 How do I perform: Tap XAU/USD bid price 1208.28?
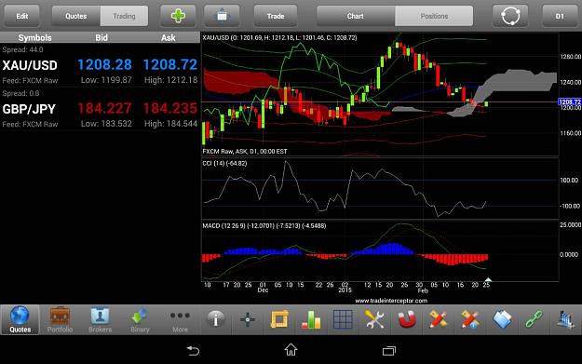104,65
